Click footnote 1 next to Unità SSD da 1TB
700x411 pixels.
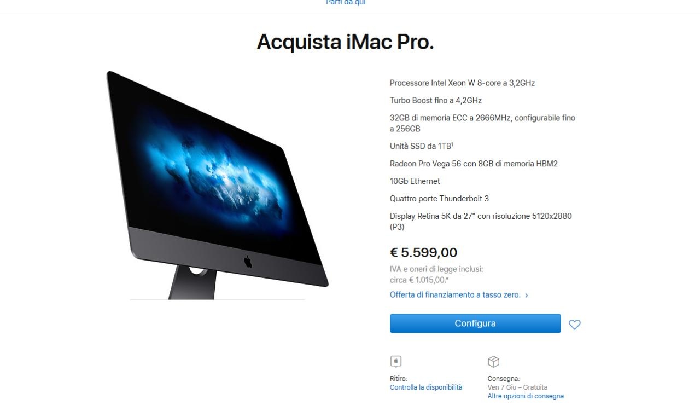(x=452, y=144)
